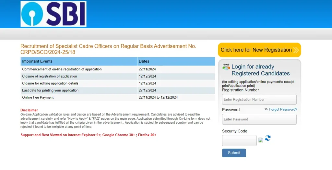This screenshot has width=332, height=170.
Task: Select the Last date for printing row
Action: 50,91
